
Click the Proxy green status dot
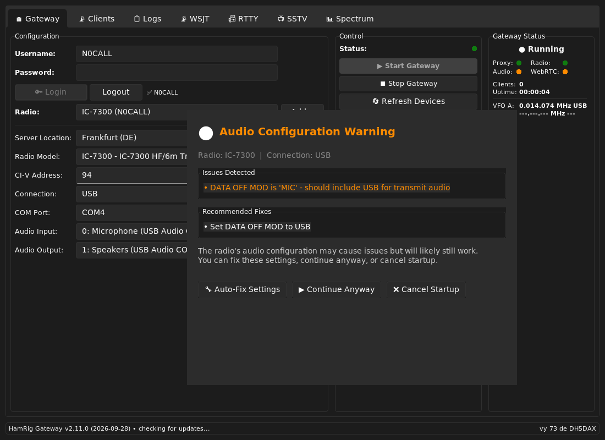pyautogui.click(x=519, y=63)
